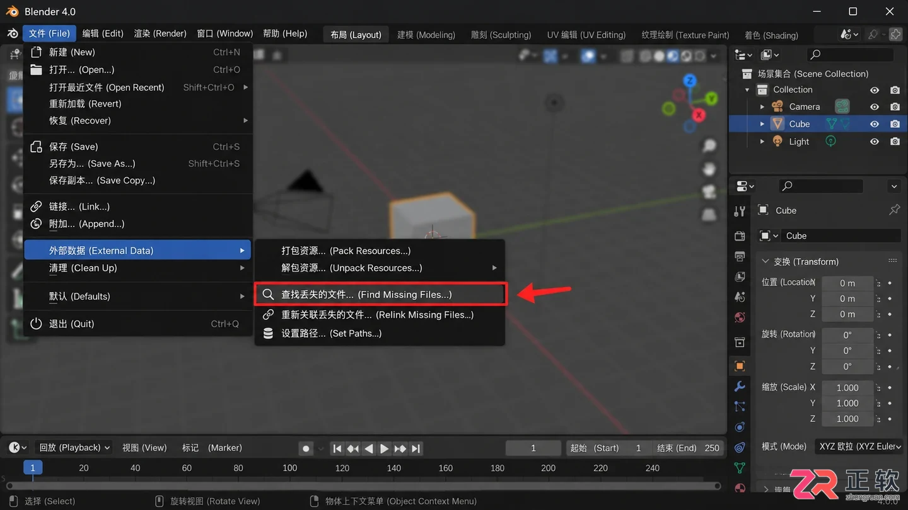Click Find Missing Files in External Data submenu

pos(380,295)
